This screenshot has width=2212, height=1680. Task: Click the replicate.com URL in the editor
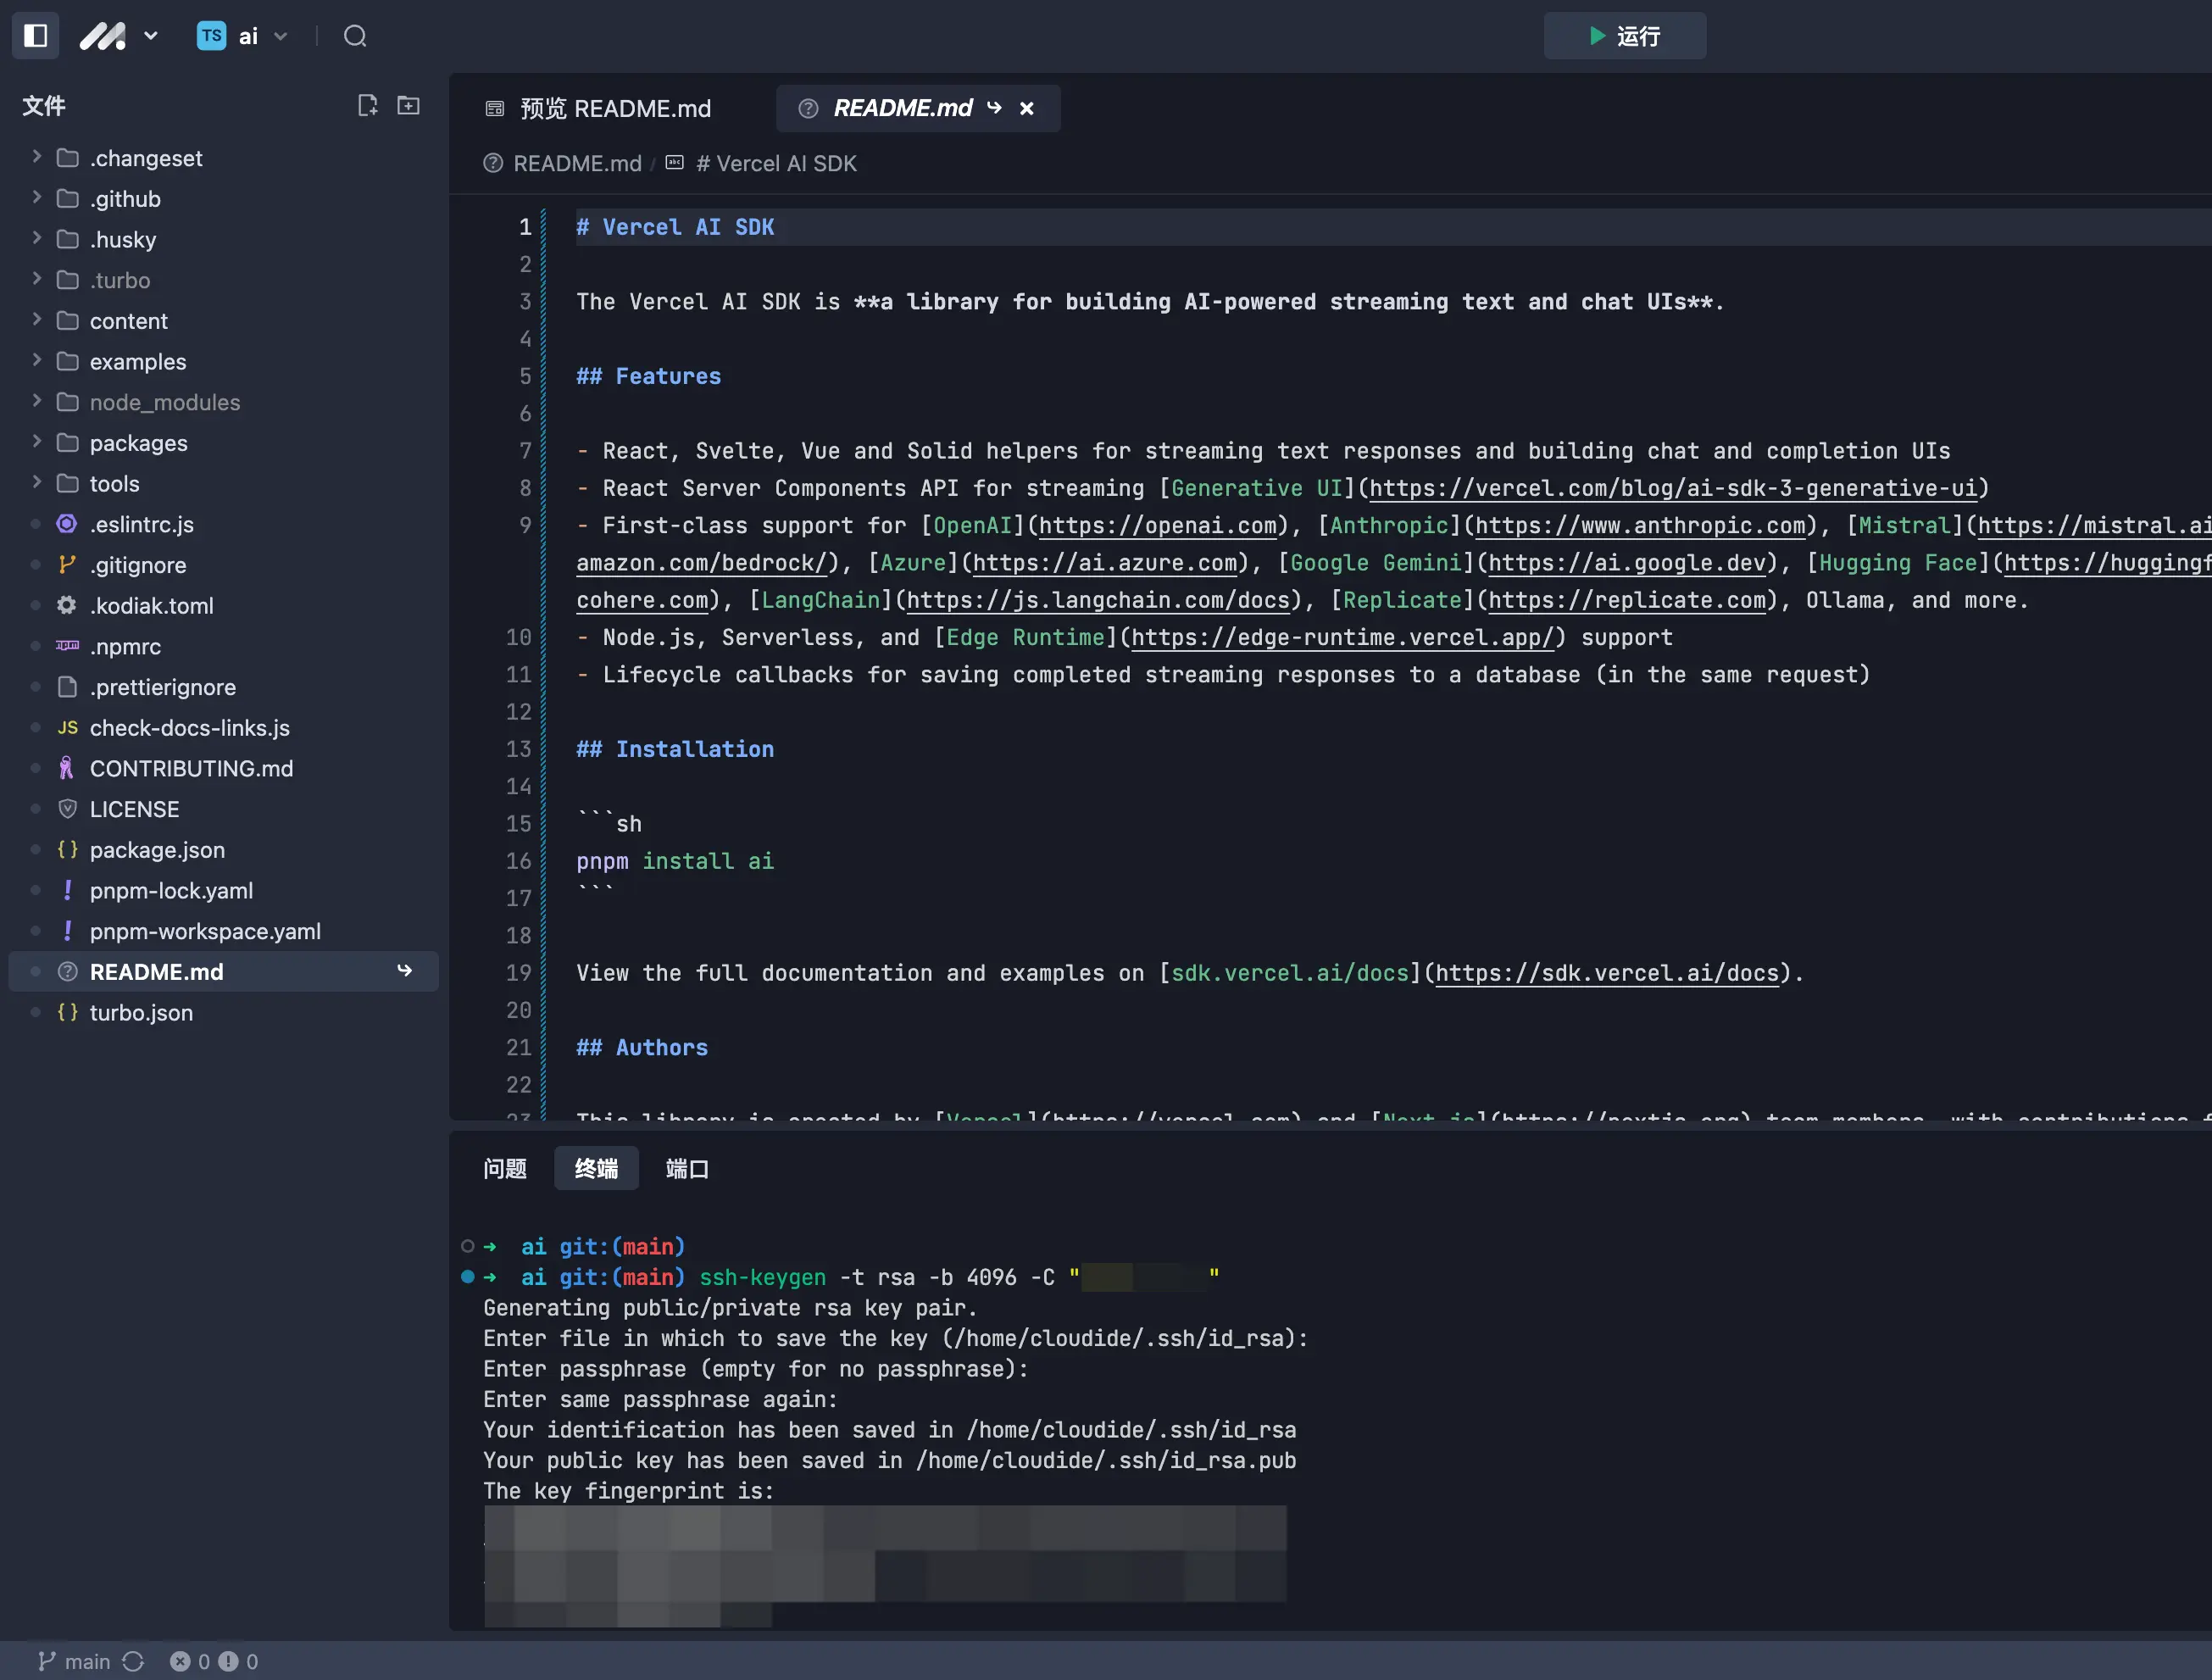[x=1627, y=600]
